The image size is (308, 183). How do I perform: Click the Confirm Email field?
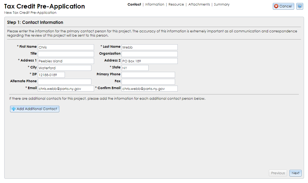tap(149, 88)
